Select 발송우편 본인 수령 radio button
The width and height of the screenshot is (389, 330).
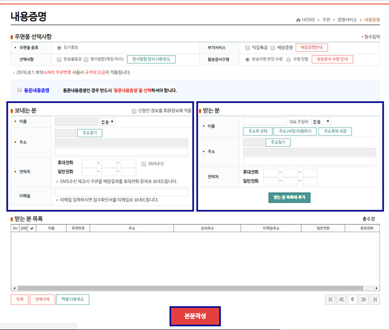[x=247, y=59]
